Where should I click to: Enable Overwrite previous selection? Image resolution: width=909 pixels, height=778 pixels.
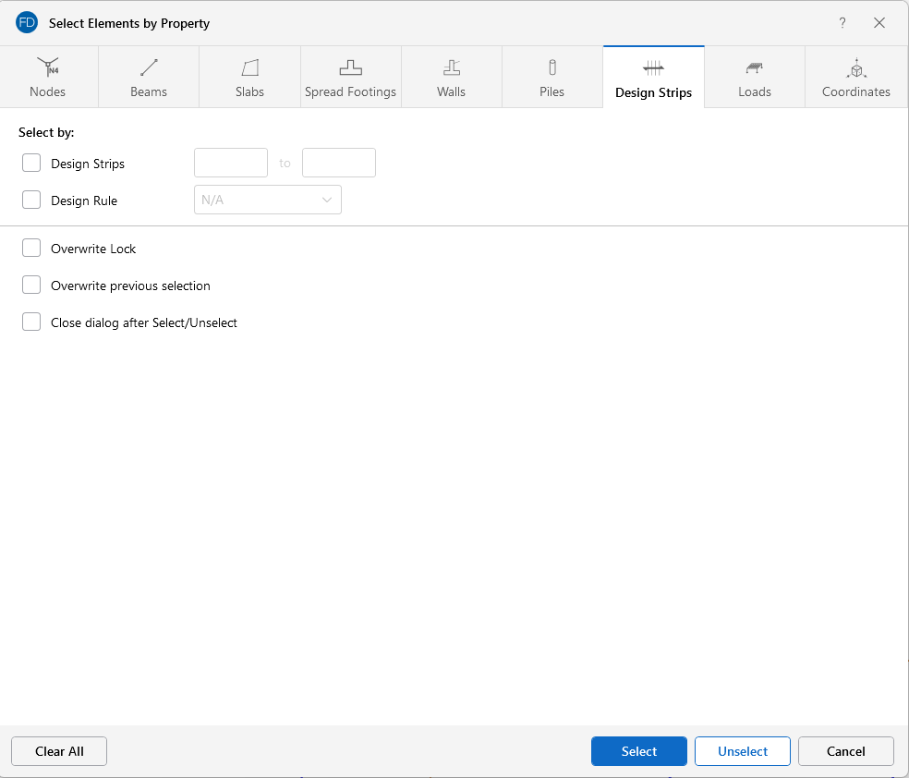pyautogui.click(x=32, y=286)
